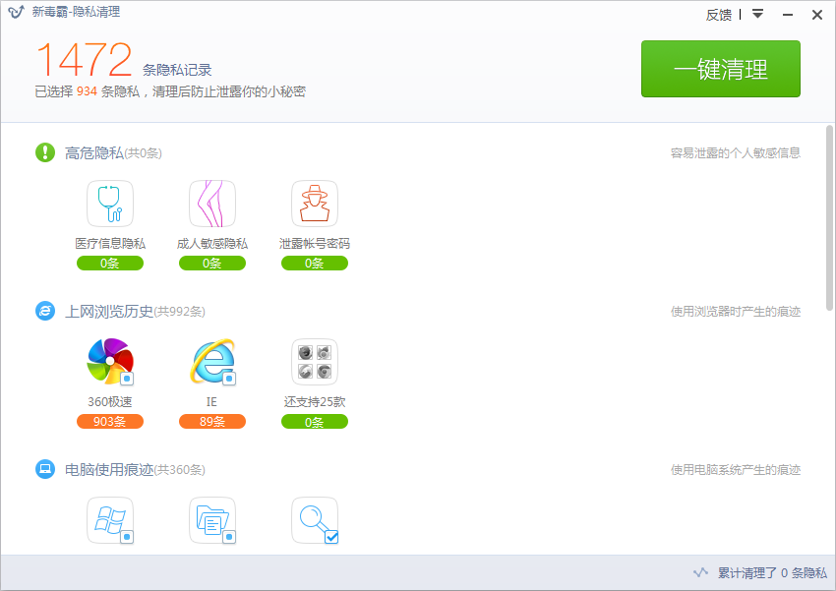This screenshot has height=591, width=836.
Task: Open the 360极速 browser icon
Action: point(110,361)
